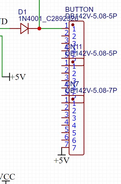Click the green wire entering BUTTON pin 1
121x184 pixels.
pyautogui.click(x=52, y=28)
